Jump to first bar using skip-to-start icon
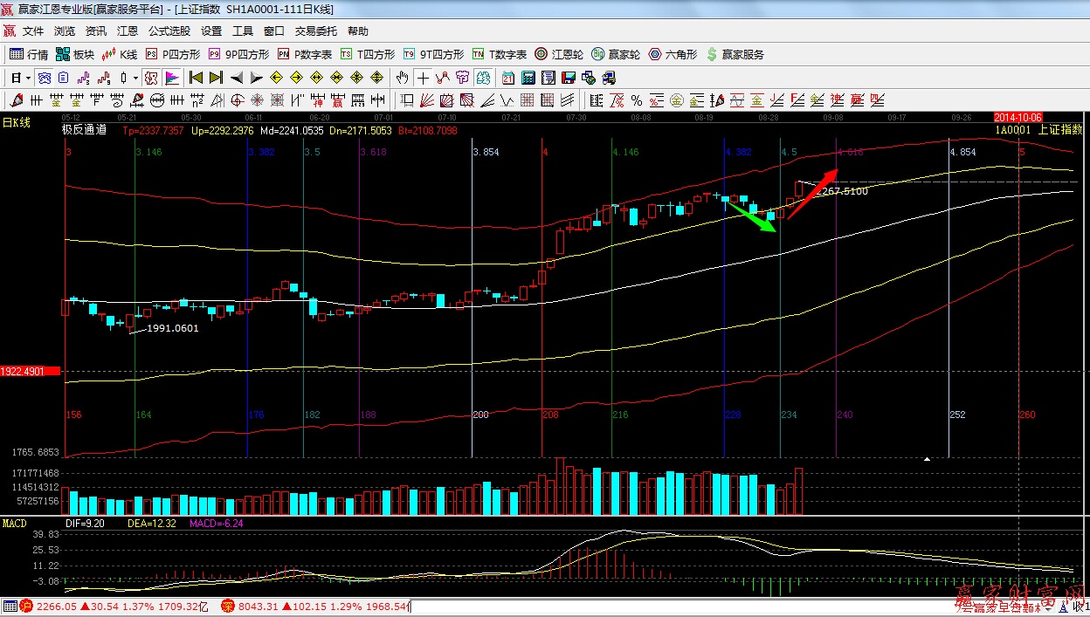Image resolution: width=1090 pixels, height=617 pixels. coord(197,78)
